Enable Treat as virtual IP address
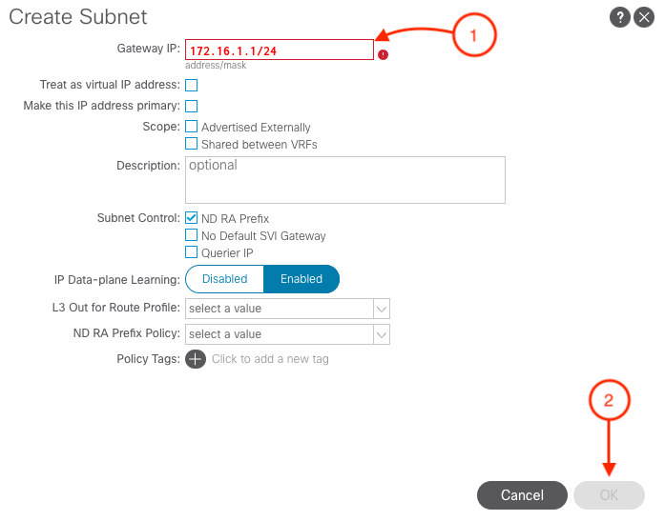 pyautogui.click(x=192, y=86)
